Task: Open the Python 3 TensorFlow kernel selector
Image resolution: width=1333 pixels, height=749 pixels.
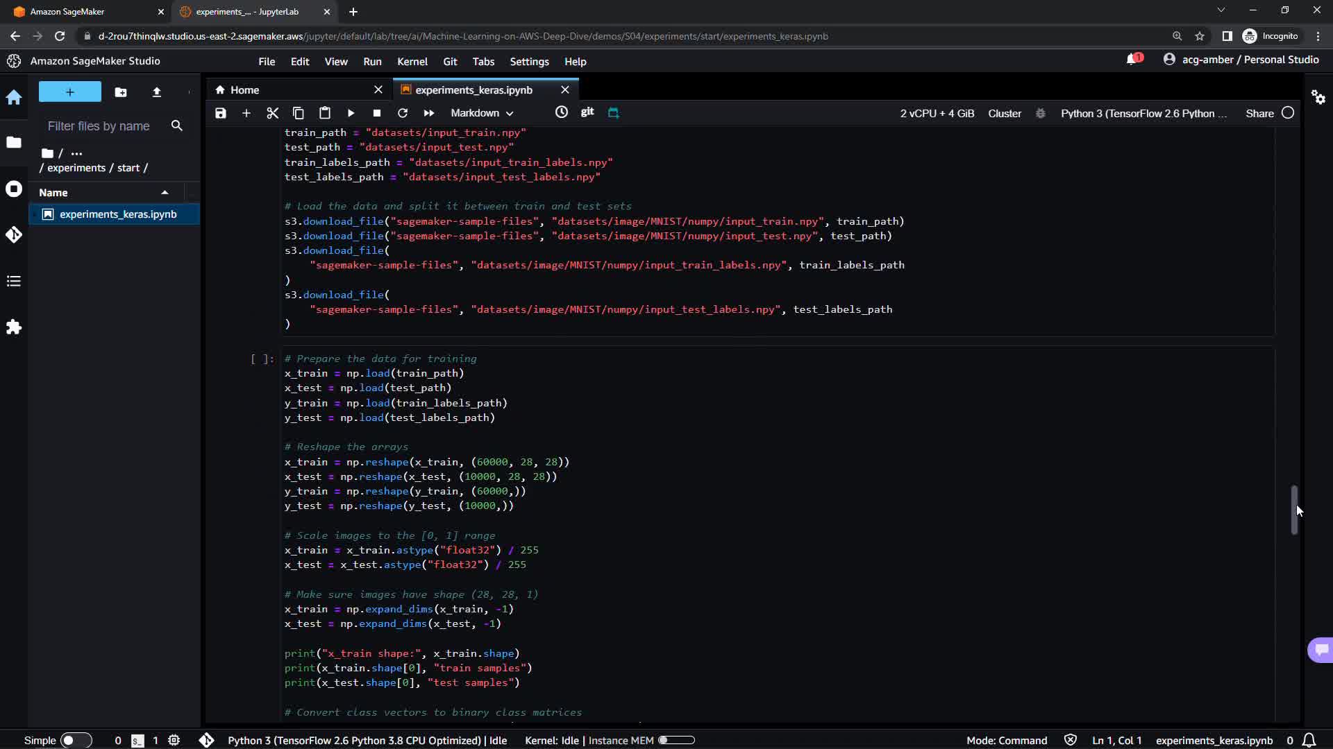Action: (x=1143, y=113)
